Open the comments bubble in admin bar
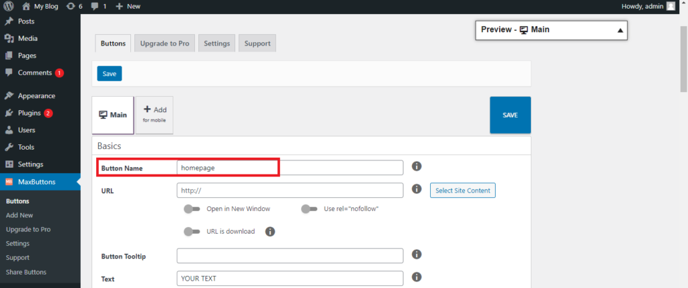Screen dimensions: 688x288 99,7
